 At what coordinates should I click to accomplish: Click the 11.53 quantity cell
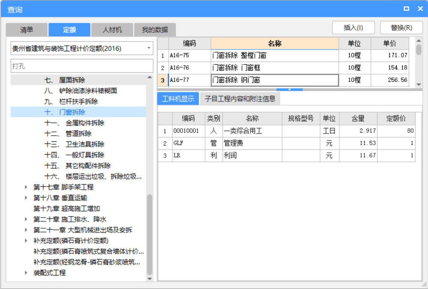(358, 143)
